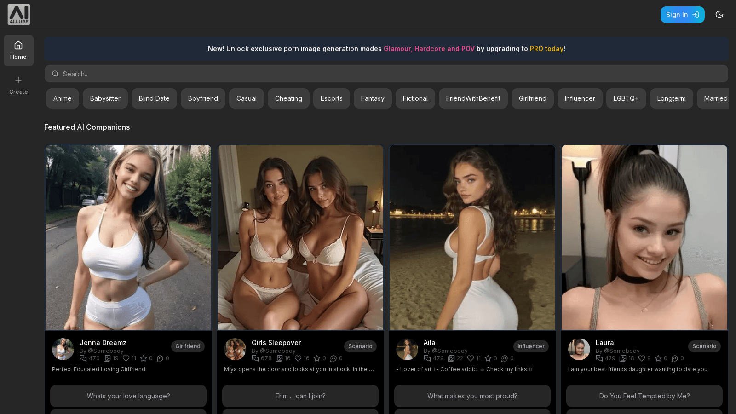Select the Anime category chip

62,98
